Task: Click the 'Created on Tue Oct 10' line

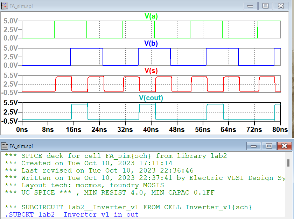Action: (88, 163)
